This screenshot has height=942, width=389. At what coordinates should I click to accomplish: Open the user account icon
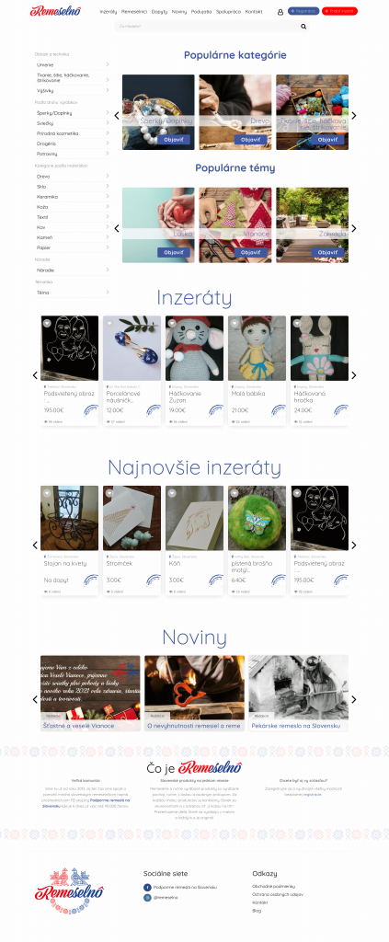tap(280, 12)
